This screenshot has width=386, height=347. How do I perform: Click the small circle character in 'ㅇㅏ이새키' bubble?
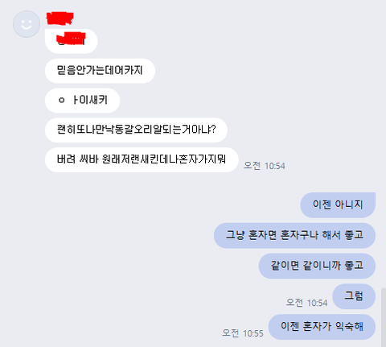[x=62, y=101]
